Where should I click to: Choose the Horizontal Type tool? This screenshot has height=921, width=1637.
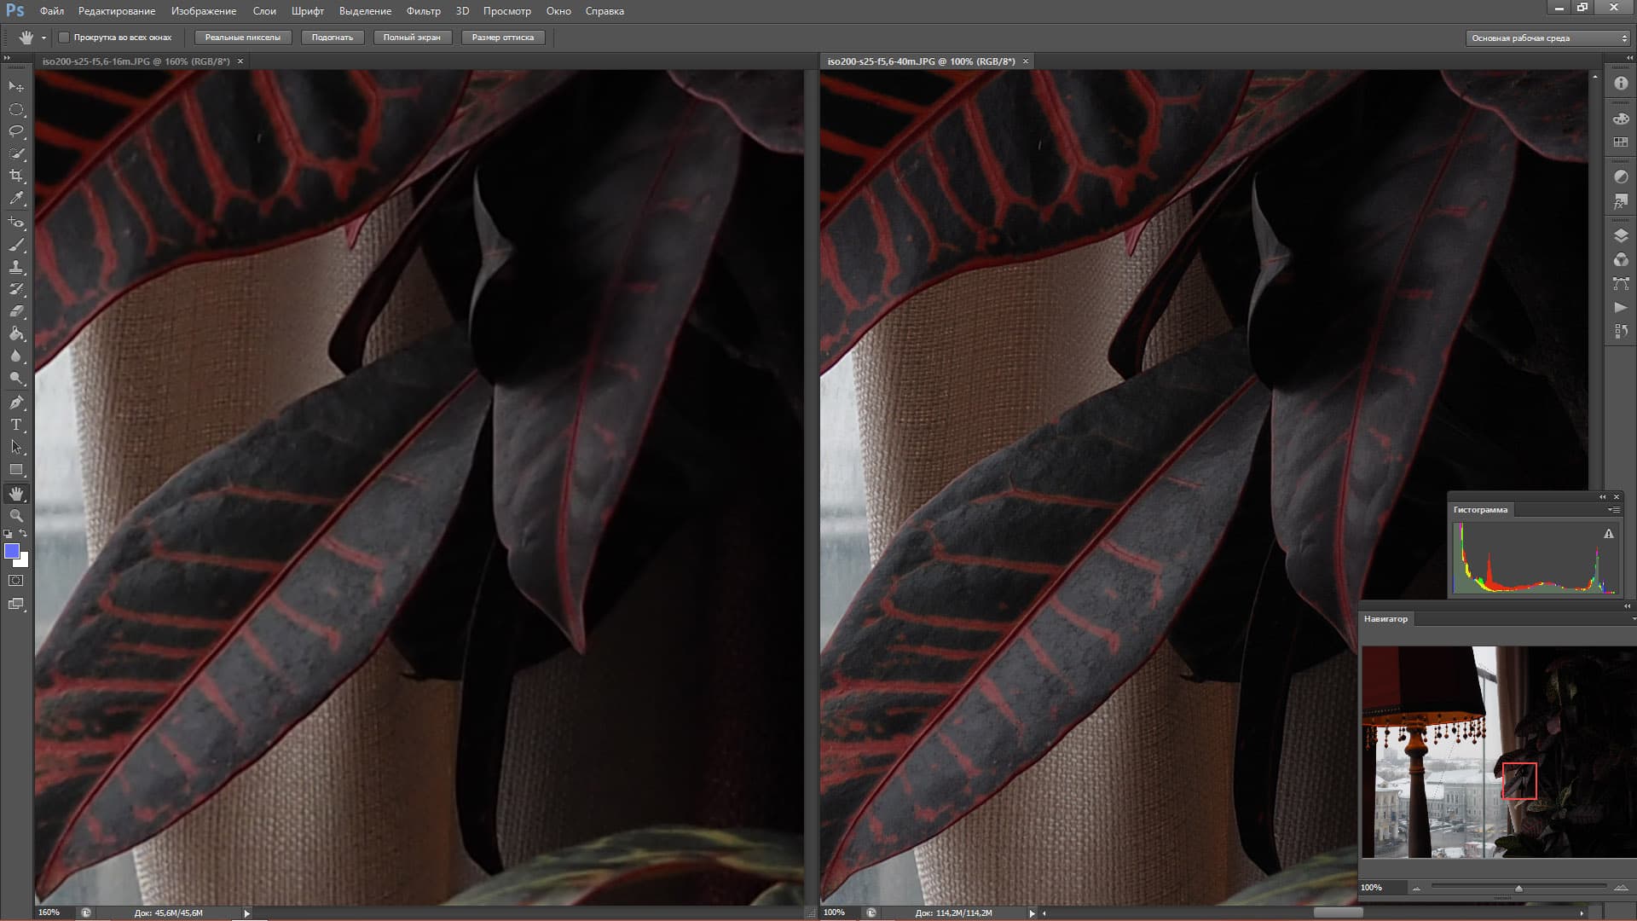16,425
